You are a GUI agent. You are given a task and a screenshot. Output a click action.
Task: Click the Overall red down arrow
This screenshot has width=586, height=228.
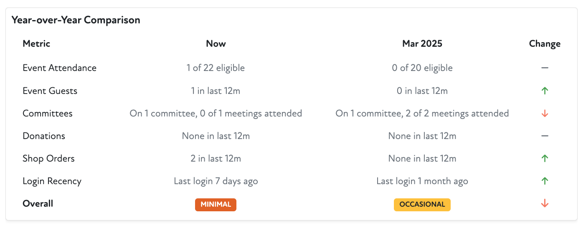[x=544, y=203]
